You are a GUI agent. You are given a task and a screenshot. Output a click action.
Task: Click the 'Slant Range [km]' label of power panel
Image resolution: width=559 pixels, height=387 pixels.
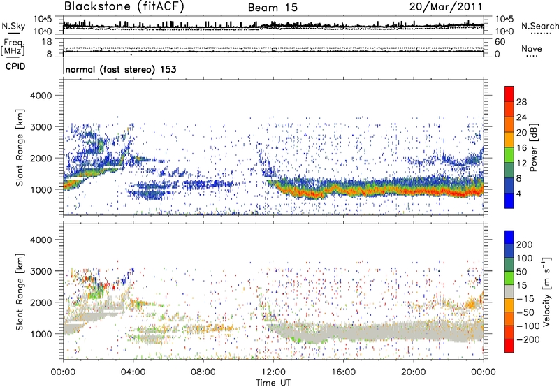pyautogui.click(x=20, y=147)
